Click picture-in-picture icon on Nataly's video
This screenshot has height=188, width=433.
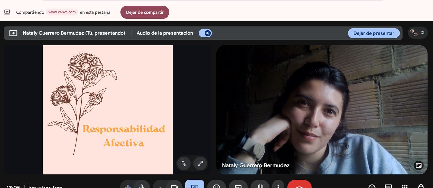tap(418, 165)
